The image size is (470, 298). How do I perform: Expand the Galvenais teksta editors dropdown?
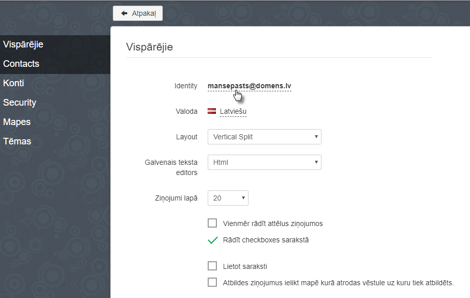pos(264,162)
